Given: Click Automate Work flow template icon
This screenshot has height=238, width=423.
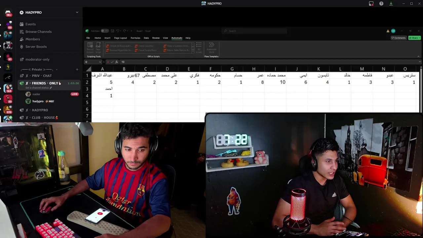Looking at the screenshot, I should point(211,48).
